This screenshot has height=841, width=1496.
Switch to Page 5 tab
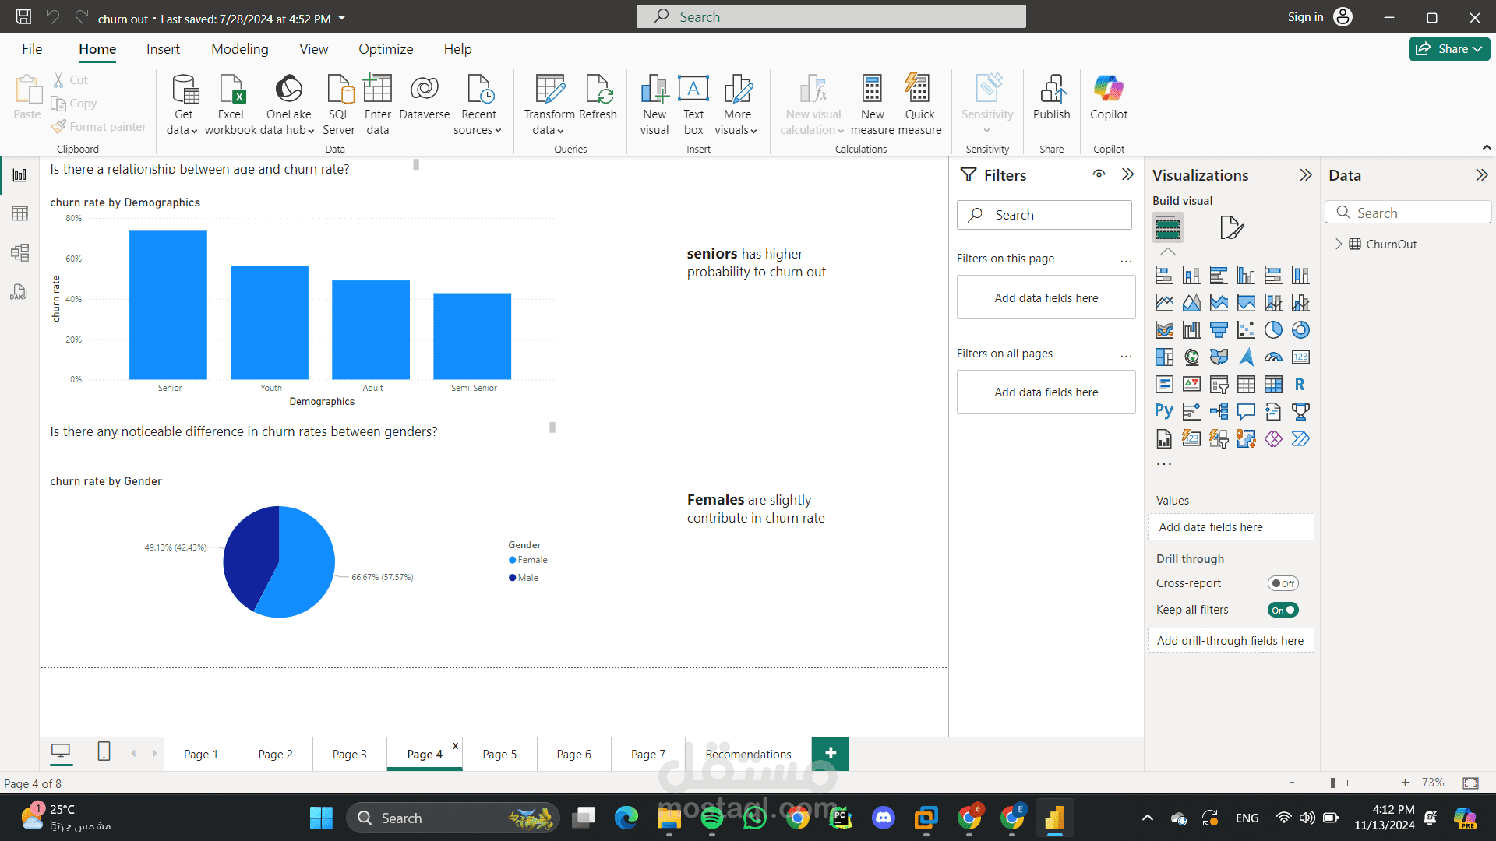pyautogui.click(x=499, y=754)
